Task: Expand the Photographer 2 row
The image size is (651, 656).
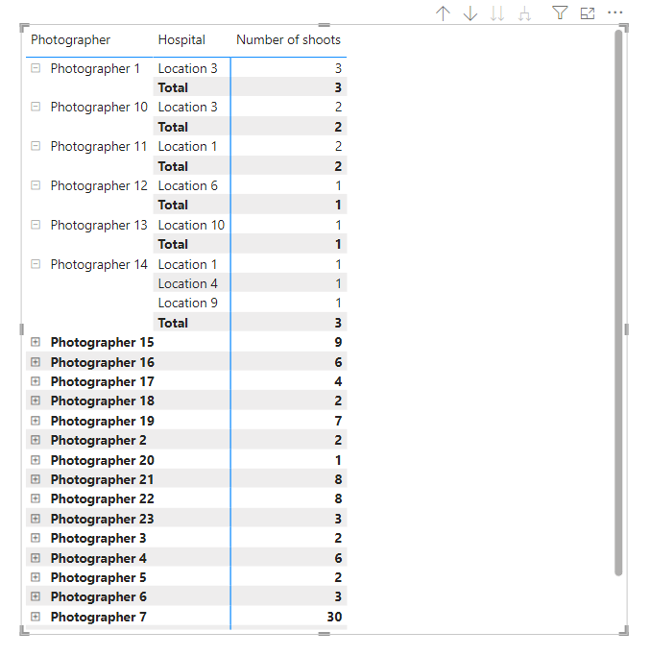Action: click(36, 440)
